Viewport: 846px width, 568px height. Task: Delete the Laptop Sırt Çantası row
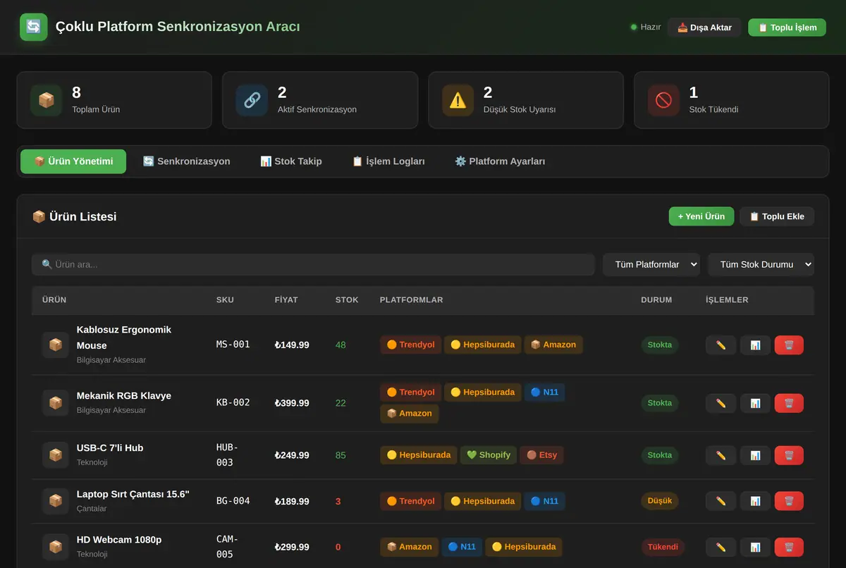pos(789,501)
